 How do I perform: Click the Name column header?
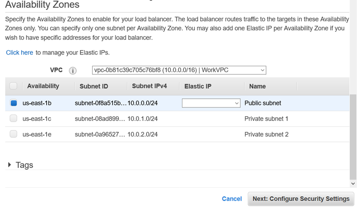click(x=257, y=86)
